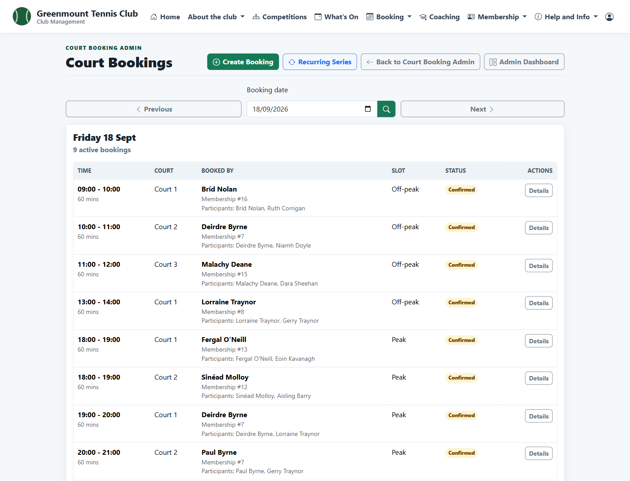Screen dimensions: 630x481
Task: Click the STATUS column header
Action: coord(455,171)
